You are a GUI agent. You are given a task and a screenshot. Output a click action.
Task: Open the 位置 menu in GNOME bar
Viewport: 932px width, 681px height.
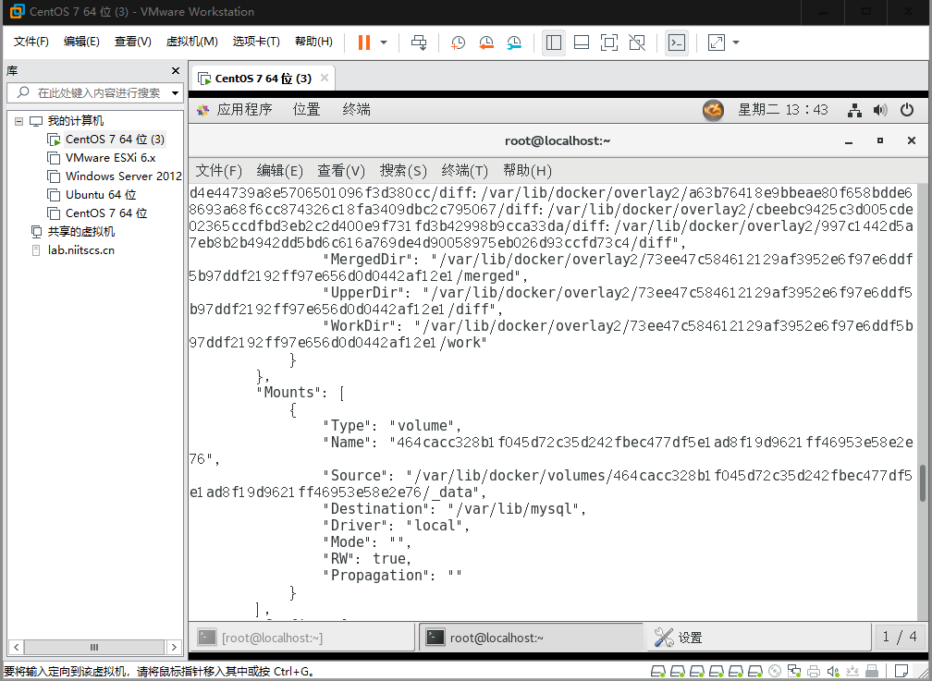point(307,109)
